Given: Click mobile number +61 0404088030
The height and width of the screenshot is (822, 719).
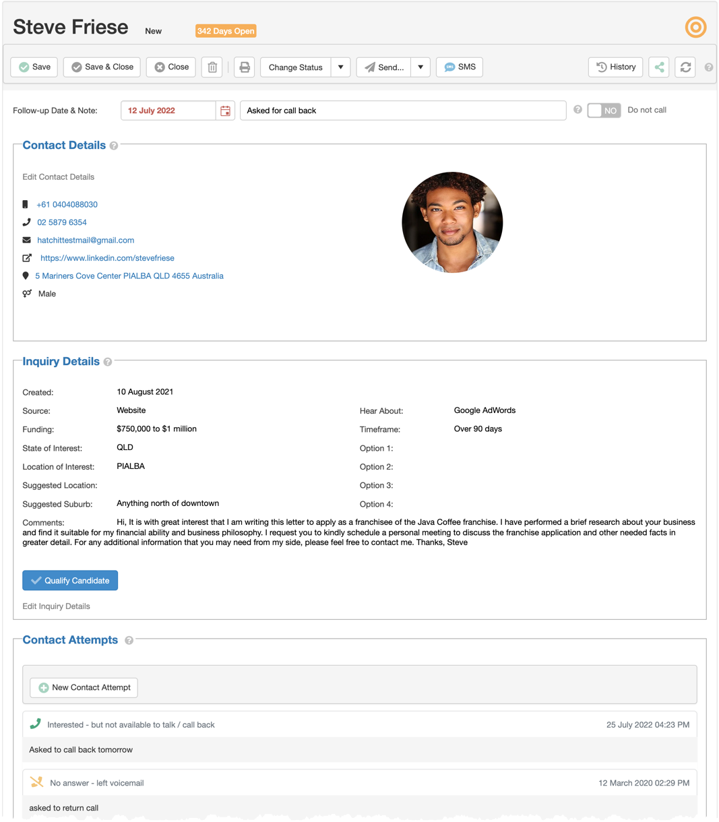Looking at the screenshot, I should click(x=67, y=204).
